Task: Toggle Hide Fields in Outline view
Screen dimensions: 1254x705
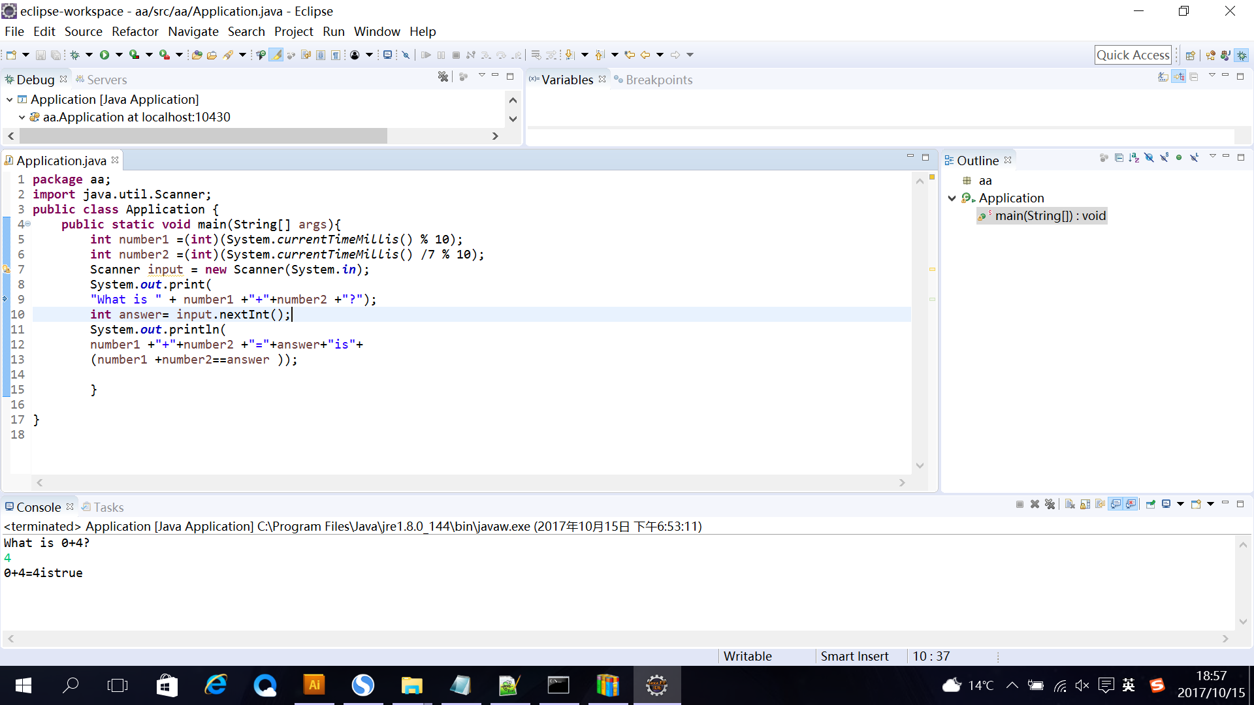Action: tap(1149, 157)
